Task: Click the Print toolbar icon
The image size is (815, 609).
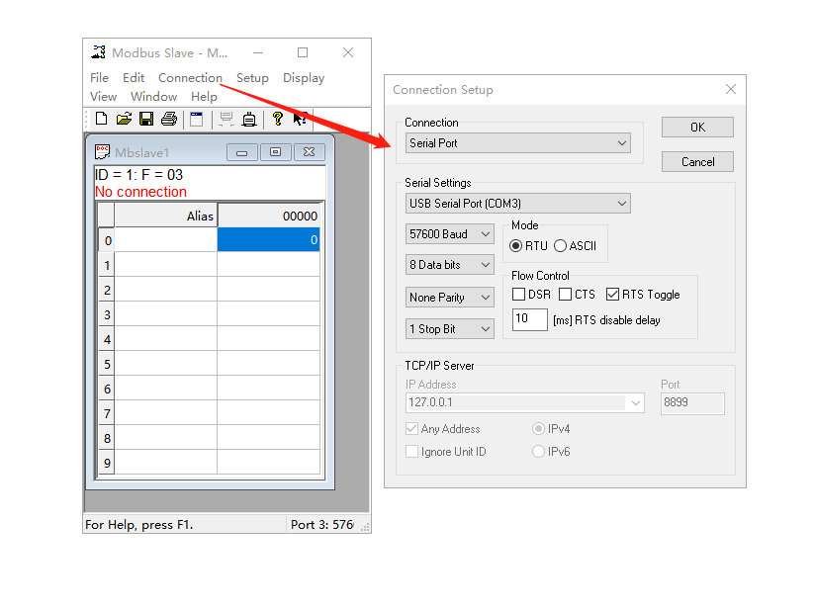Action: 169,119
